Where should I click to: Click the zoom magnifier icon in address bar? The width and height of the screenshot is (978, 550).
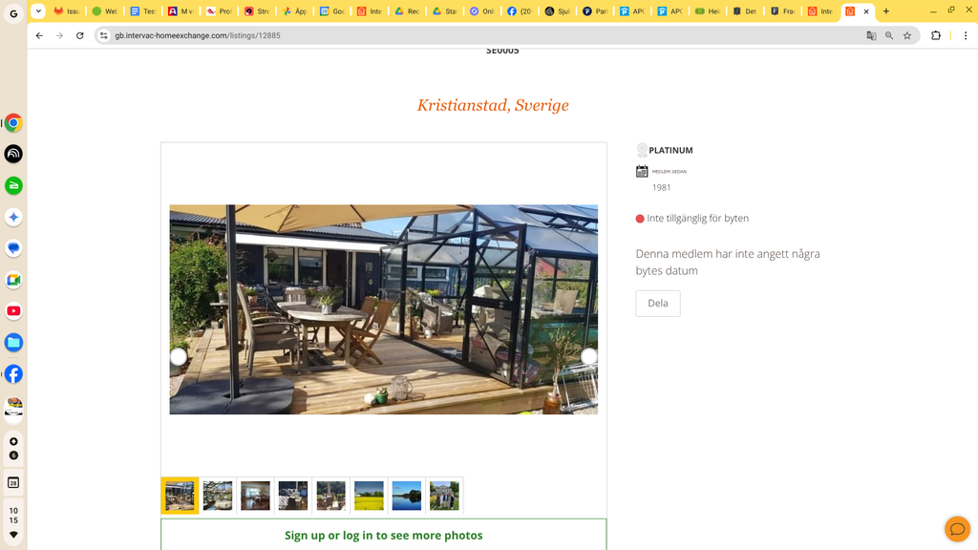coord(889,35)
